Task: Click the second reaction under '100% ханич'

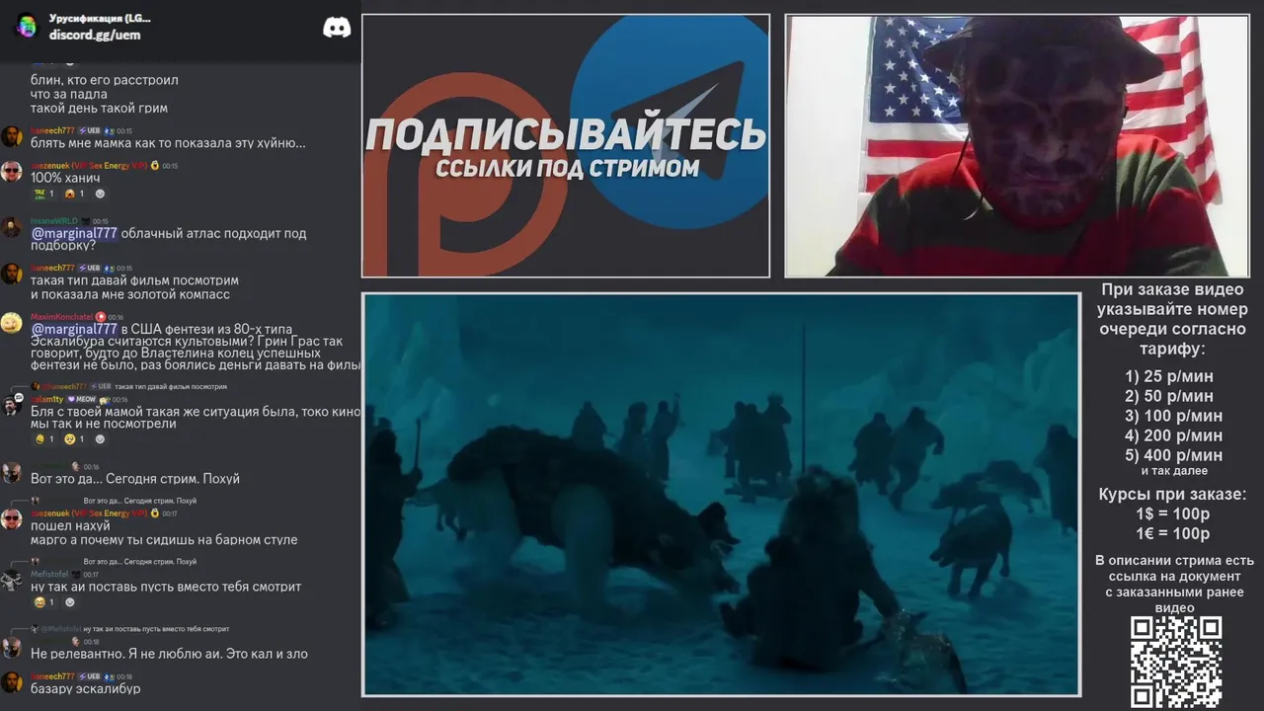Action: click(74, 194)
